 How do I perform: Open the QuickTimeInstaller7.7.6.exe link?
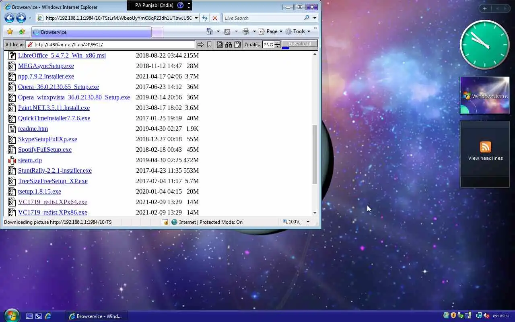pos(54,118)
